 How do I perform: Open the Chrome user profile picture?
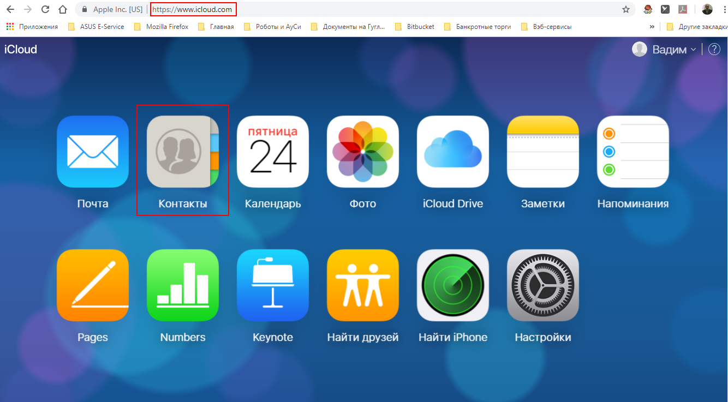click(x=707, y=9)
